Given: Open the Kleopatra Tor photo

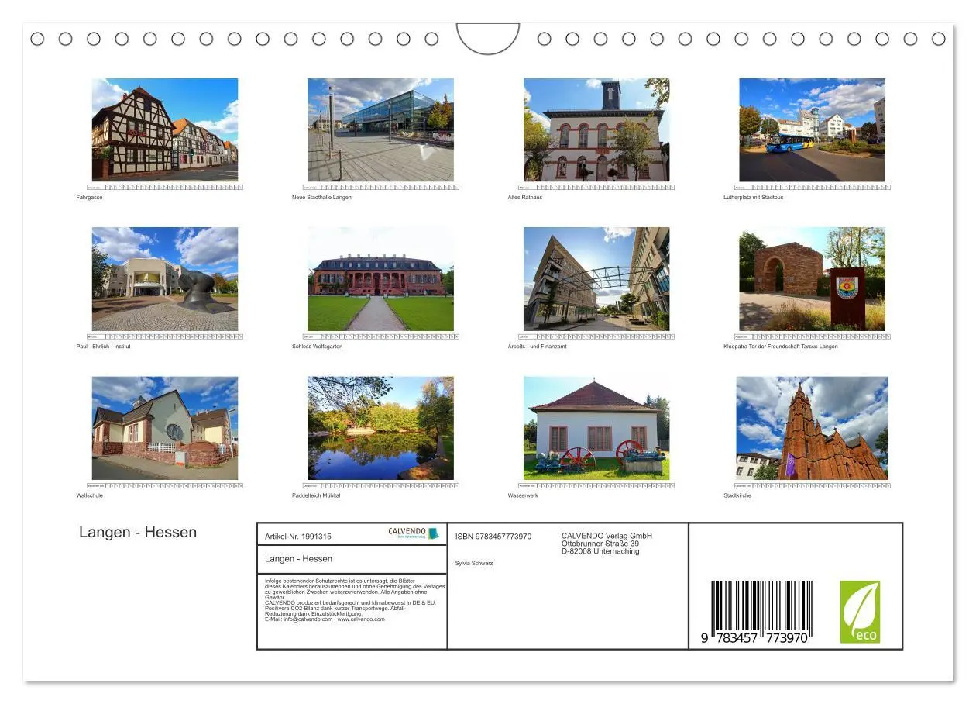Looking at the screenshot, I should point(812,279).
